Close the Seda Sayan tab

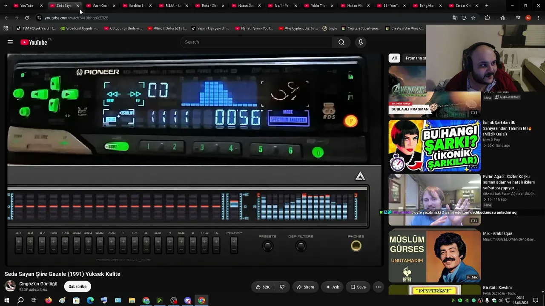77,6
